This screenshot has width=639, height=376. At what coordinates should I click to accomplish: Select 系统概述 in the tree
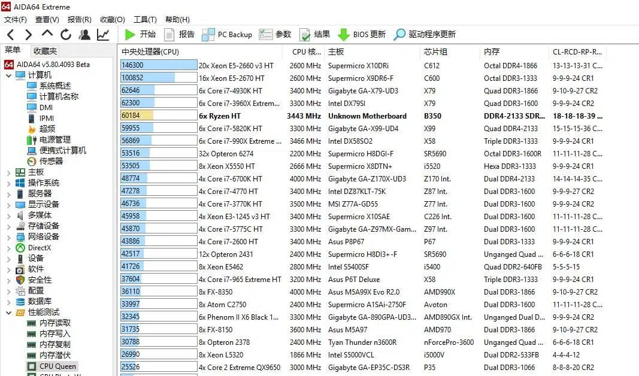pyautogui.click(x=49, y=86)
